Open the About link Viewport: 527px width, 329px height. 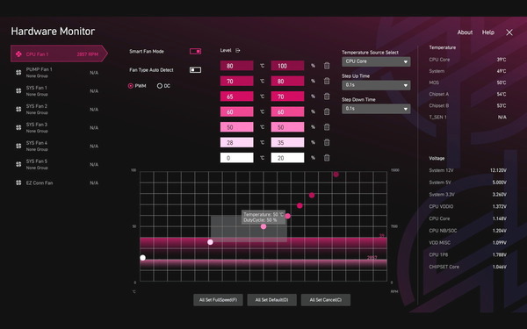coord(465,32)
